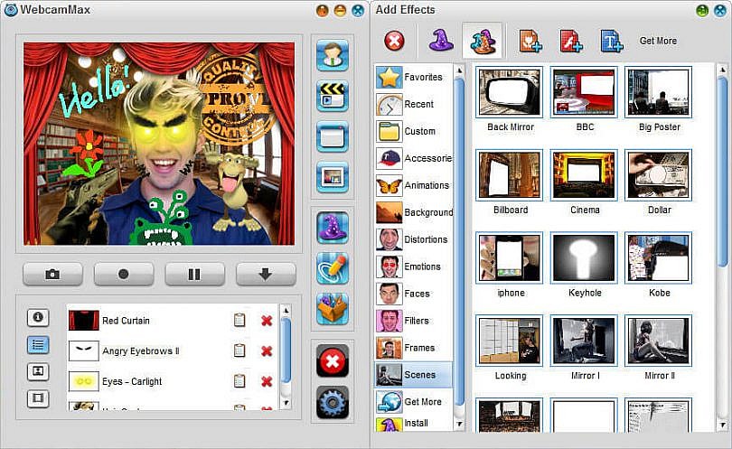Click the info icon beside the effects list

coord(38,317)
